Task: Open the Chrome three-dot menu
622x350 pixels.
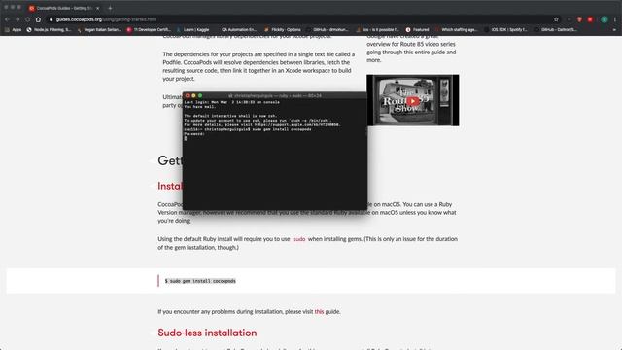Action: pyautogui.click(x=615, y=19)
